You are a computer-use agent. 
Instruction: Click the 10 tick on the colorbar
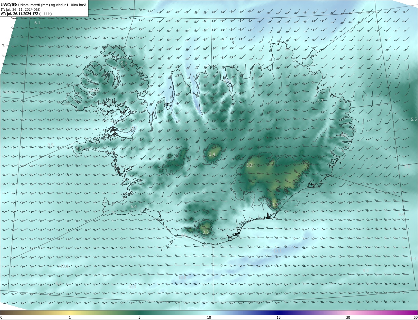209,317
